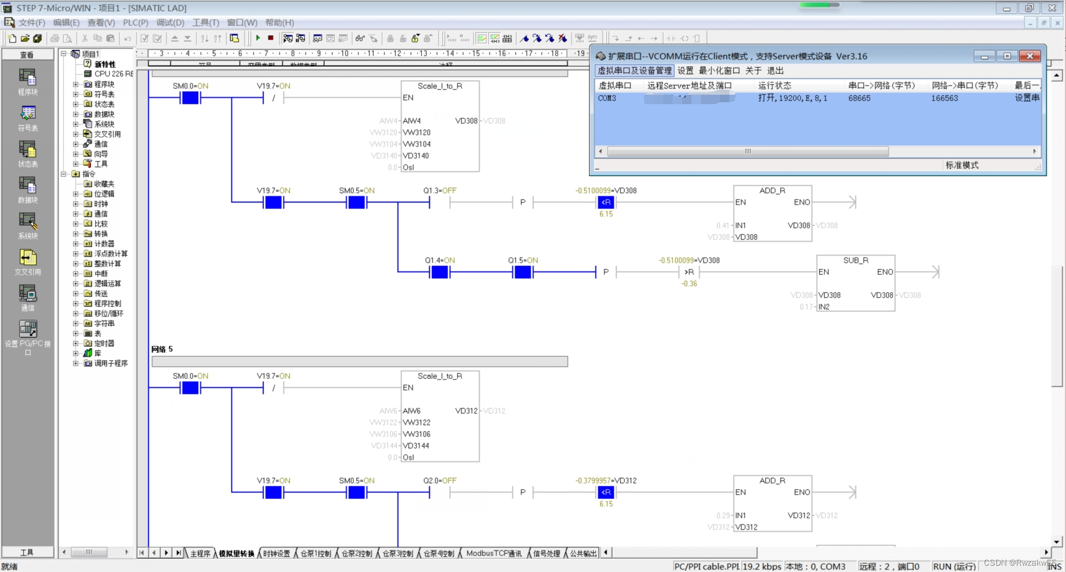Click the Sort ascending toolbar icon
This screenshot has width=1066, height=572.
[x=205, y=39]
